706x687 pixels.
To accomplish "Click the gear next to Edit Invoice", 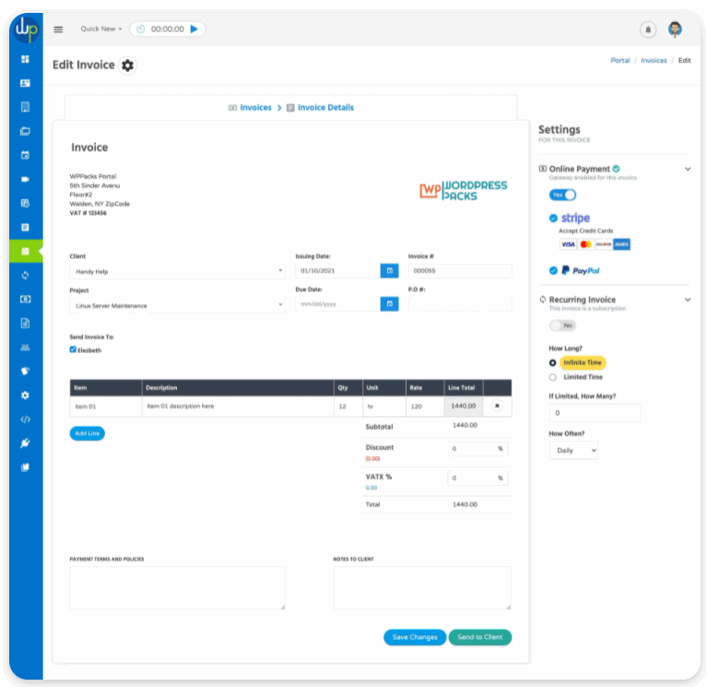I will 127,65.
